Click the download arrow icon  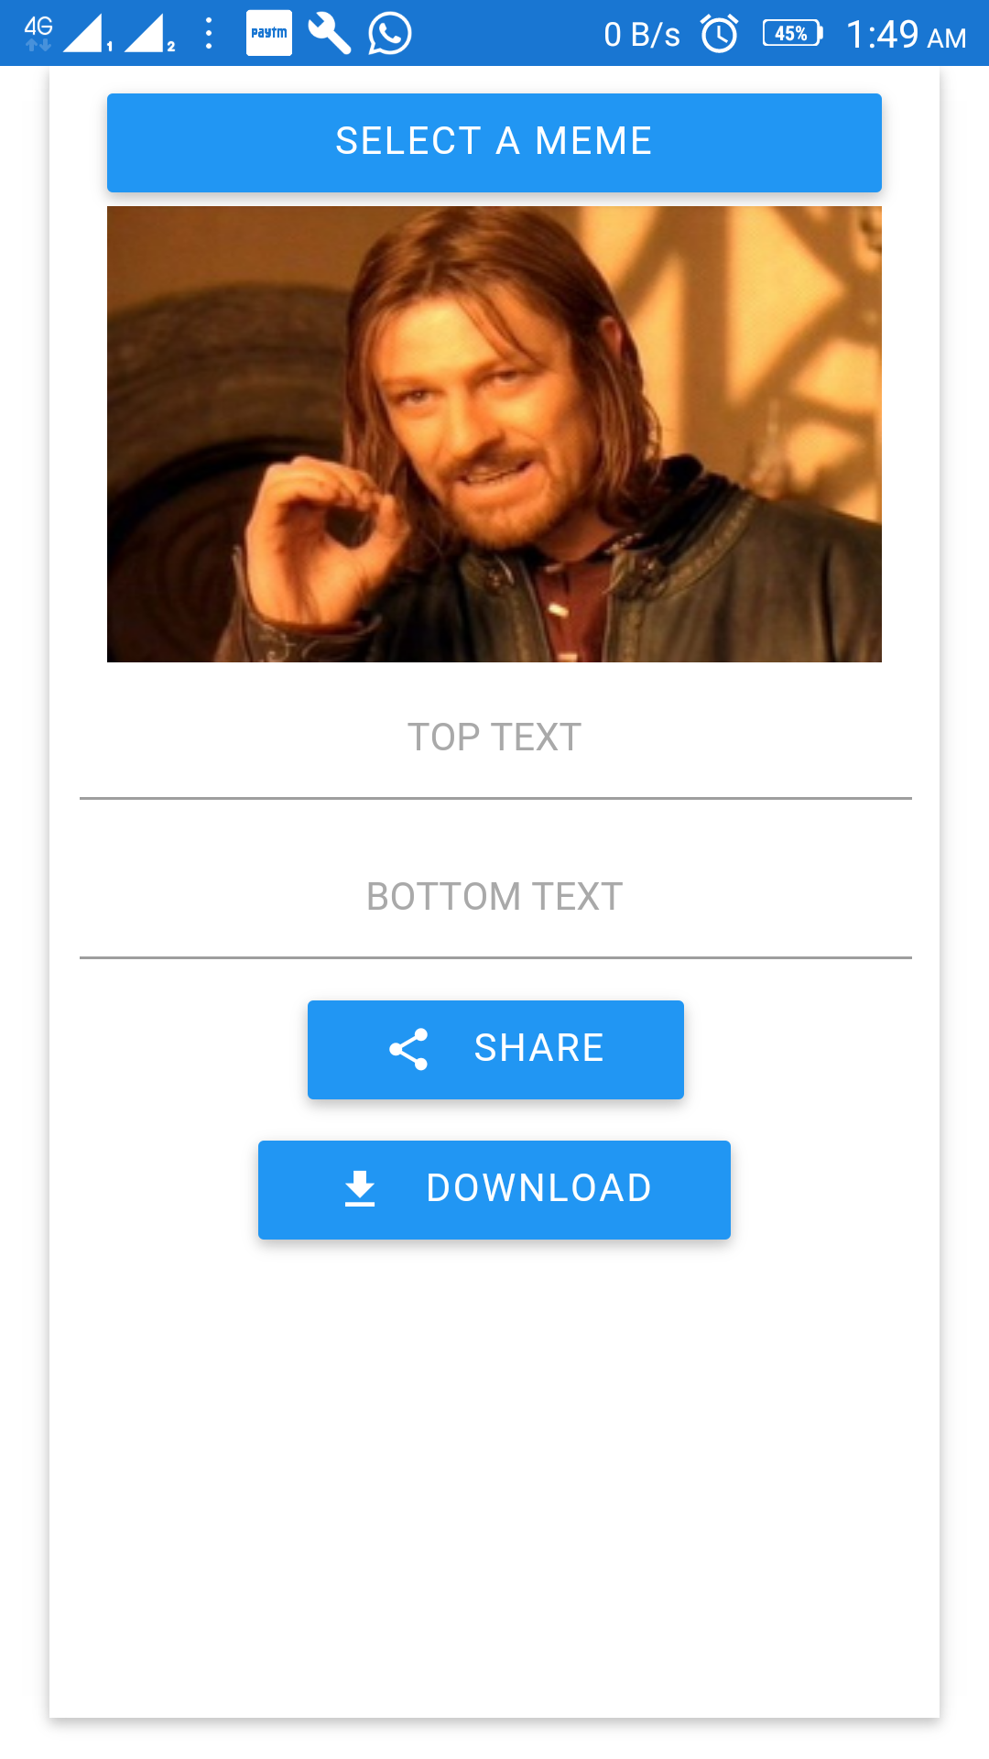coord(360,1188)
